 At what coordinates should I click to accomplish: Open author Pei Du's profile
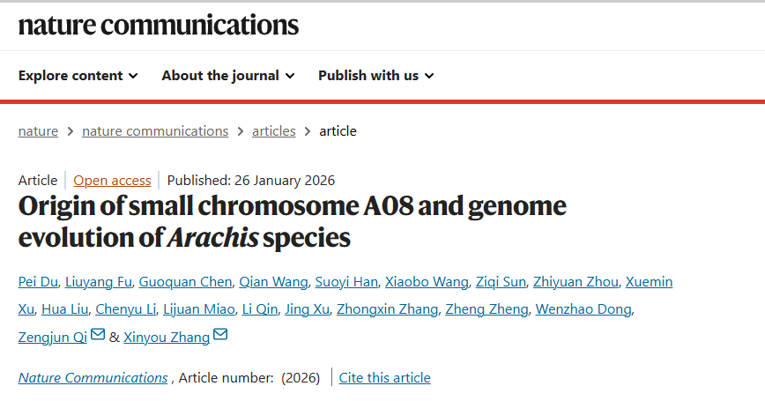click(x=39, y=282)
